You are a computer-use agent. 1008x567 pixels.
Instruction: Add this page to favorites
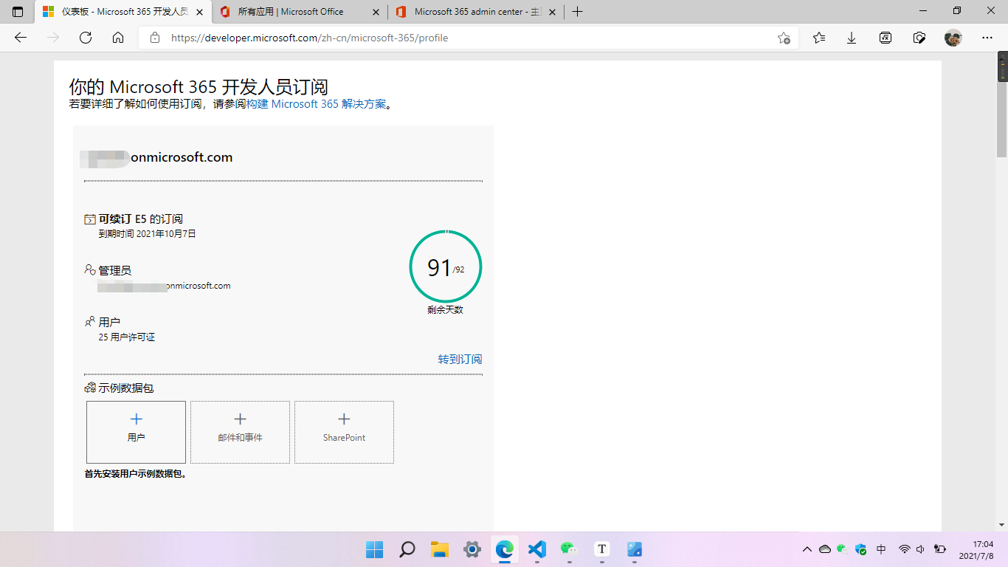point(784,38)
